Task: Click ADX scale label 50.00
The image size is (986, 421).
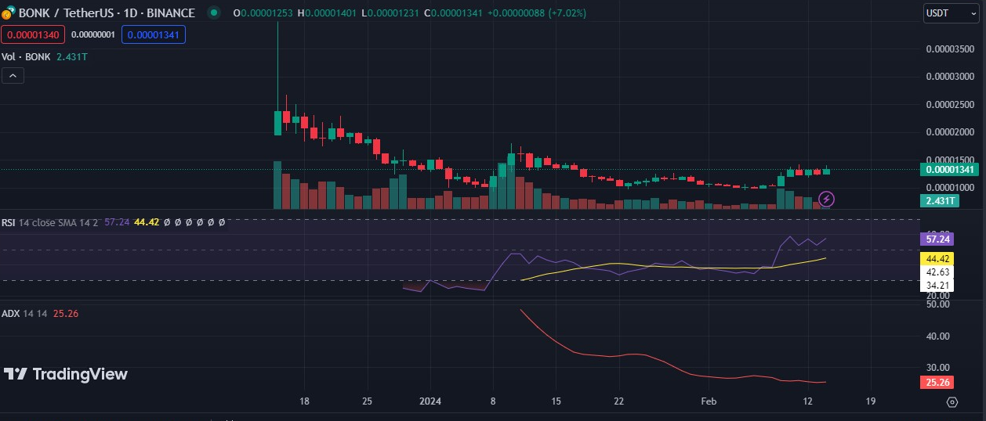Action: [938, 304]
